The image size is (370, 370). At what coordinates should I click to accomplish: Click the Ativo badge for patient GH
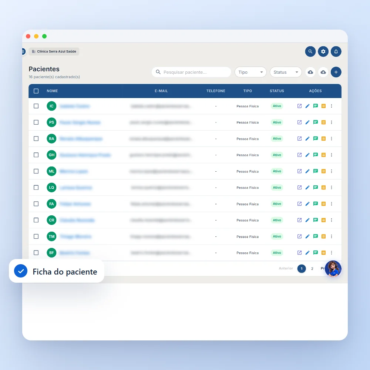coord(277,155)
